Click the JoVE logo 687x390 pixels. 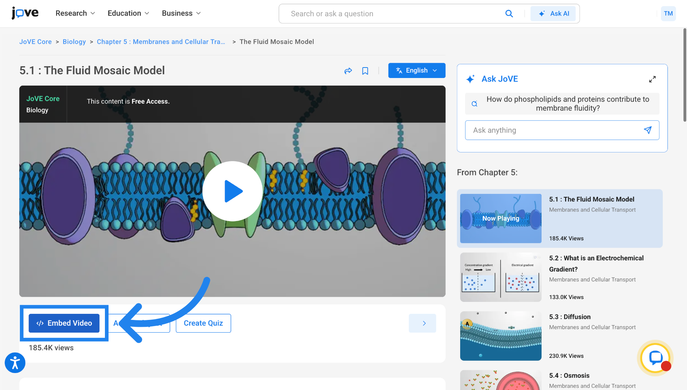(25, 13)
